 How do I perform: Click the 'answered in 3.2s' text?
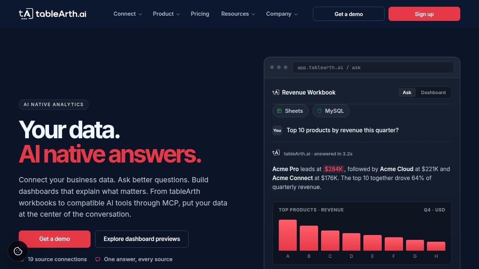334,154
